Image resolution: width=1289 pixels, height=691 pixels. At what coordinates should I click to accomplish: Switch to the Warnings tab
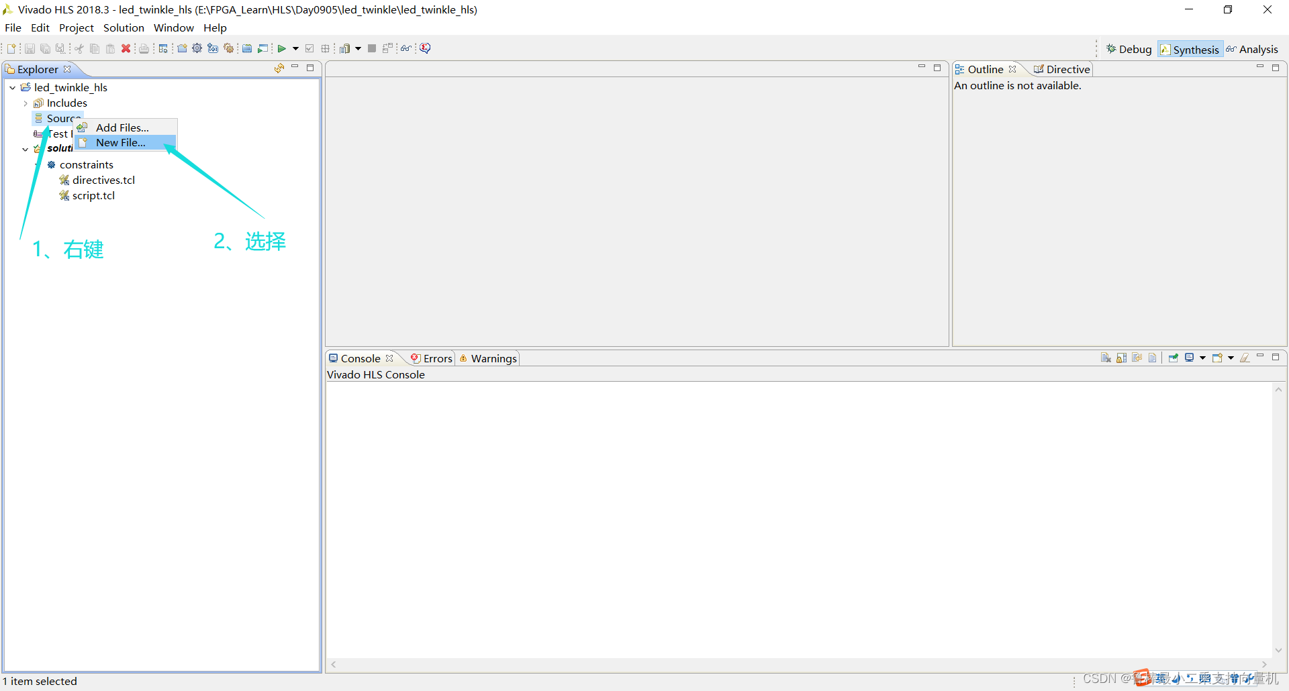coord(488,359)
